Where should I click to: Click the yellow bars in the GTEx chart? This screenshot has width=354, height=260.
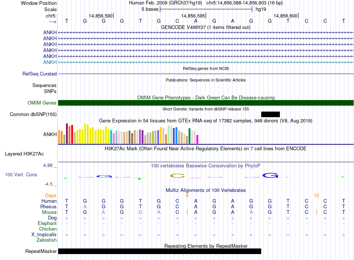(93, 135)
